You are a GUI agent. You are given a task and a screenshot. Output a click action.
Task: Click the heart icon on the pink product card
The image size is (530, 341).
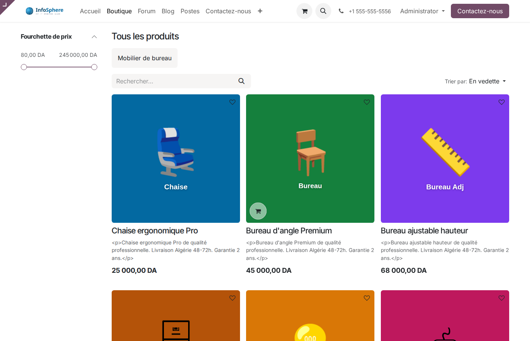click(501, 298)
